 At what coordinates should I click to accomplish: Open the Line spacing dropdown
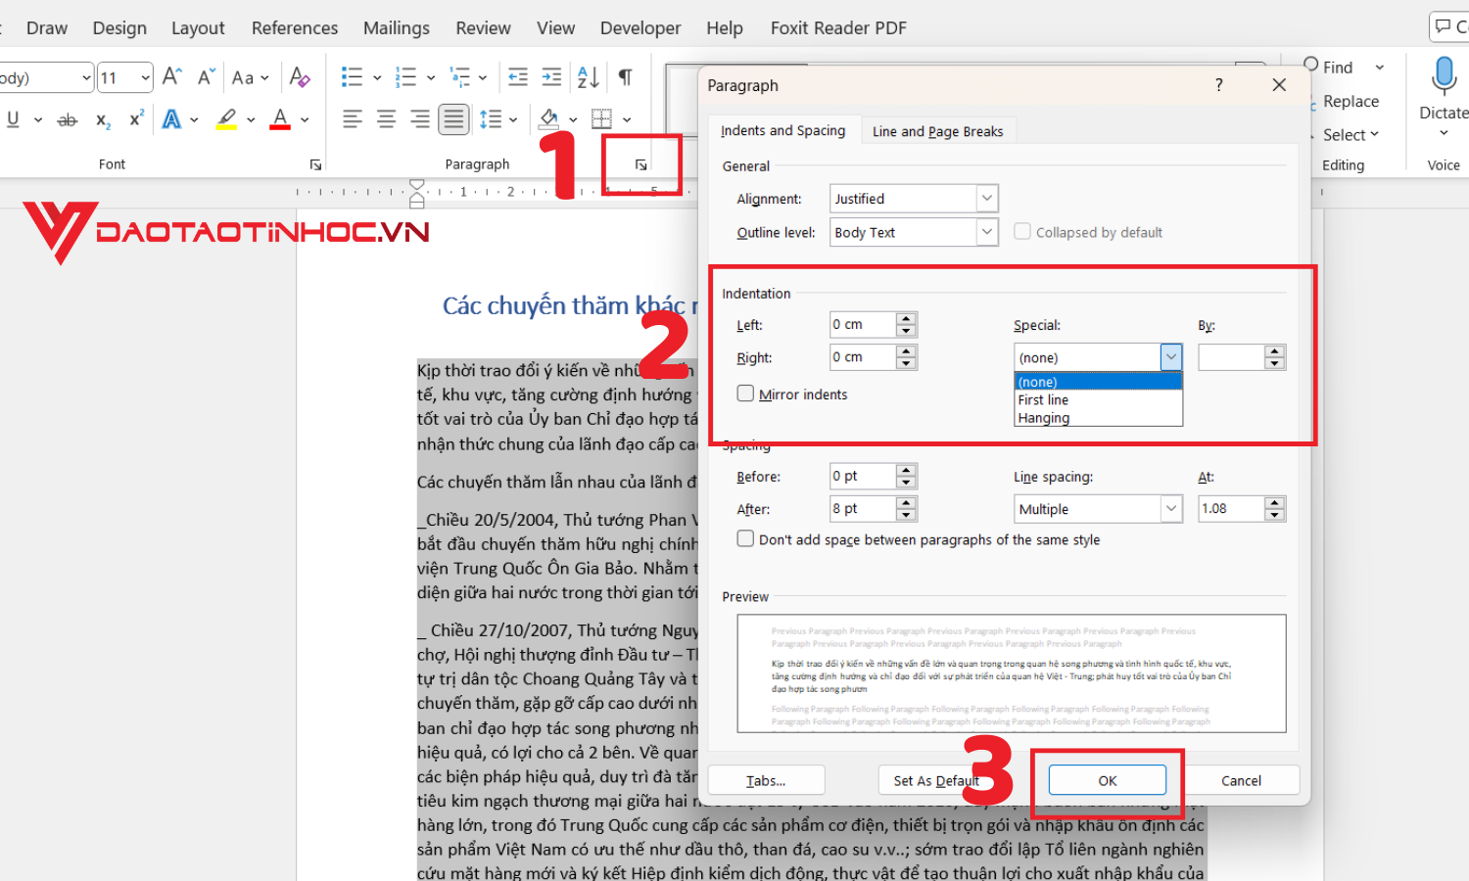1171,509
